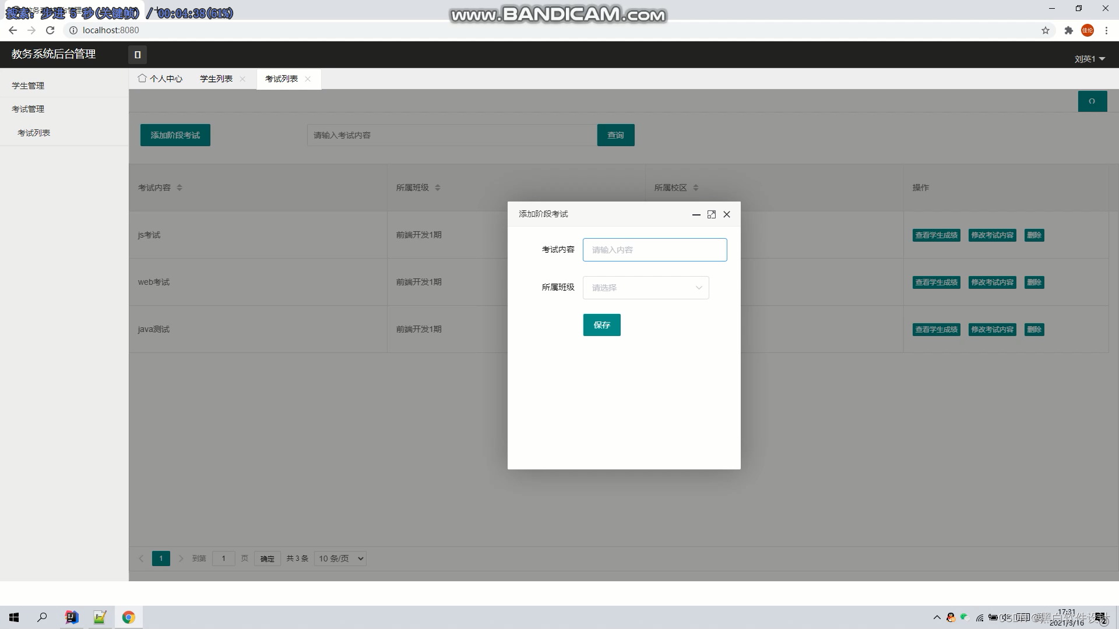
Task: Open Windows Start menu
Action: pos(14,617)
